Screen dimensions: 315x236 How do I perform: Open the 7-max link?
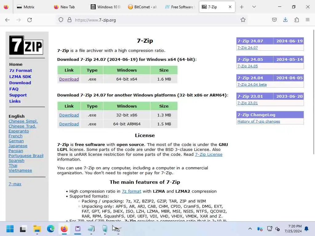click(15, 184)
